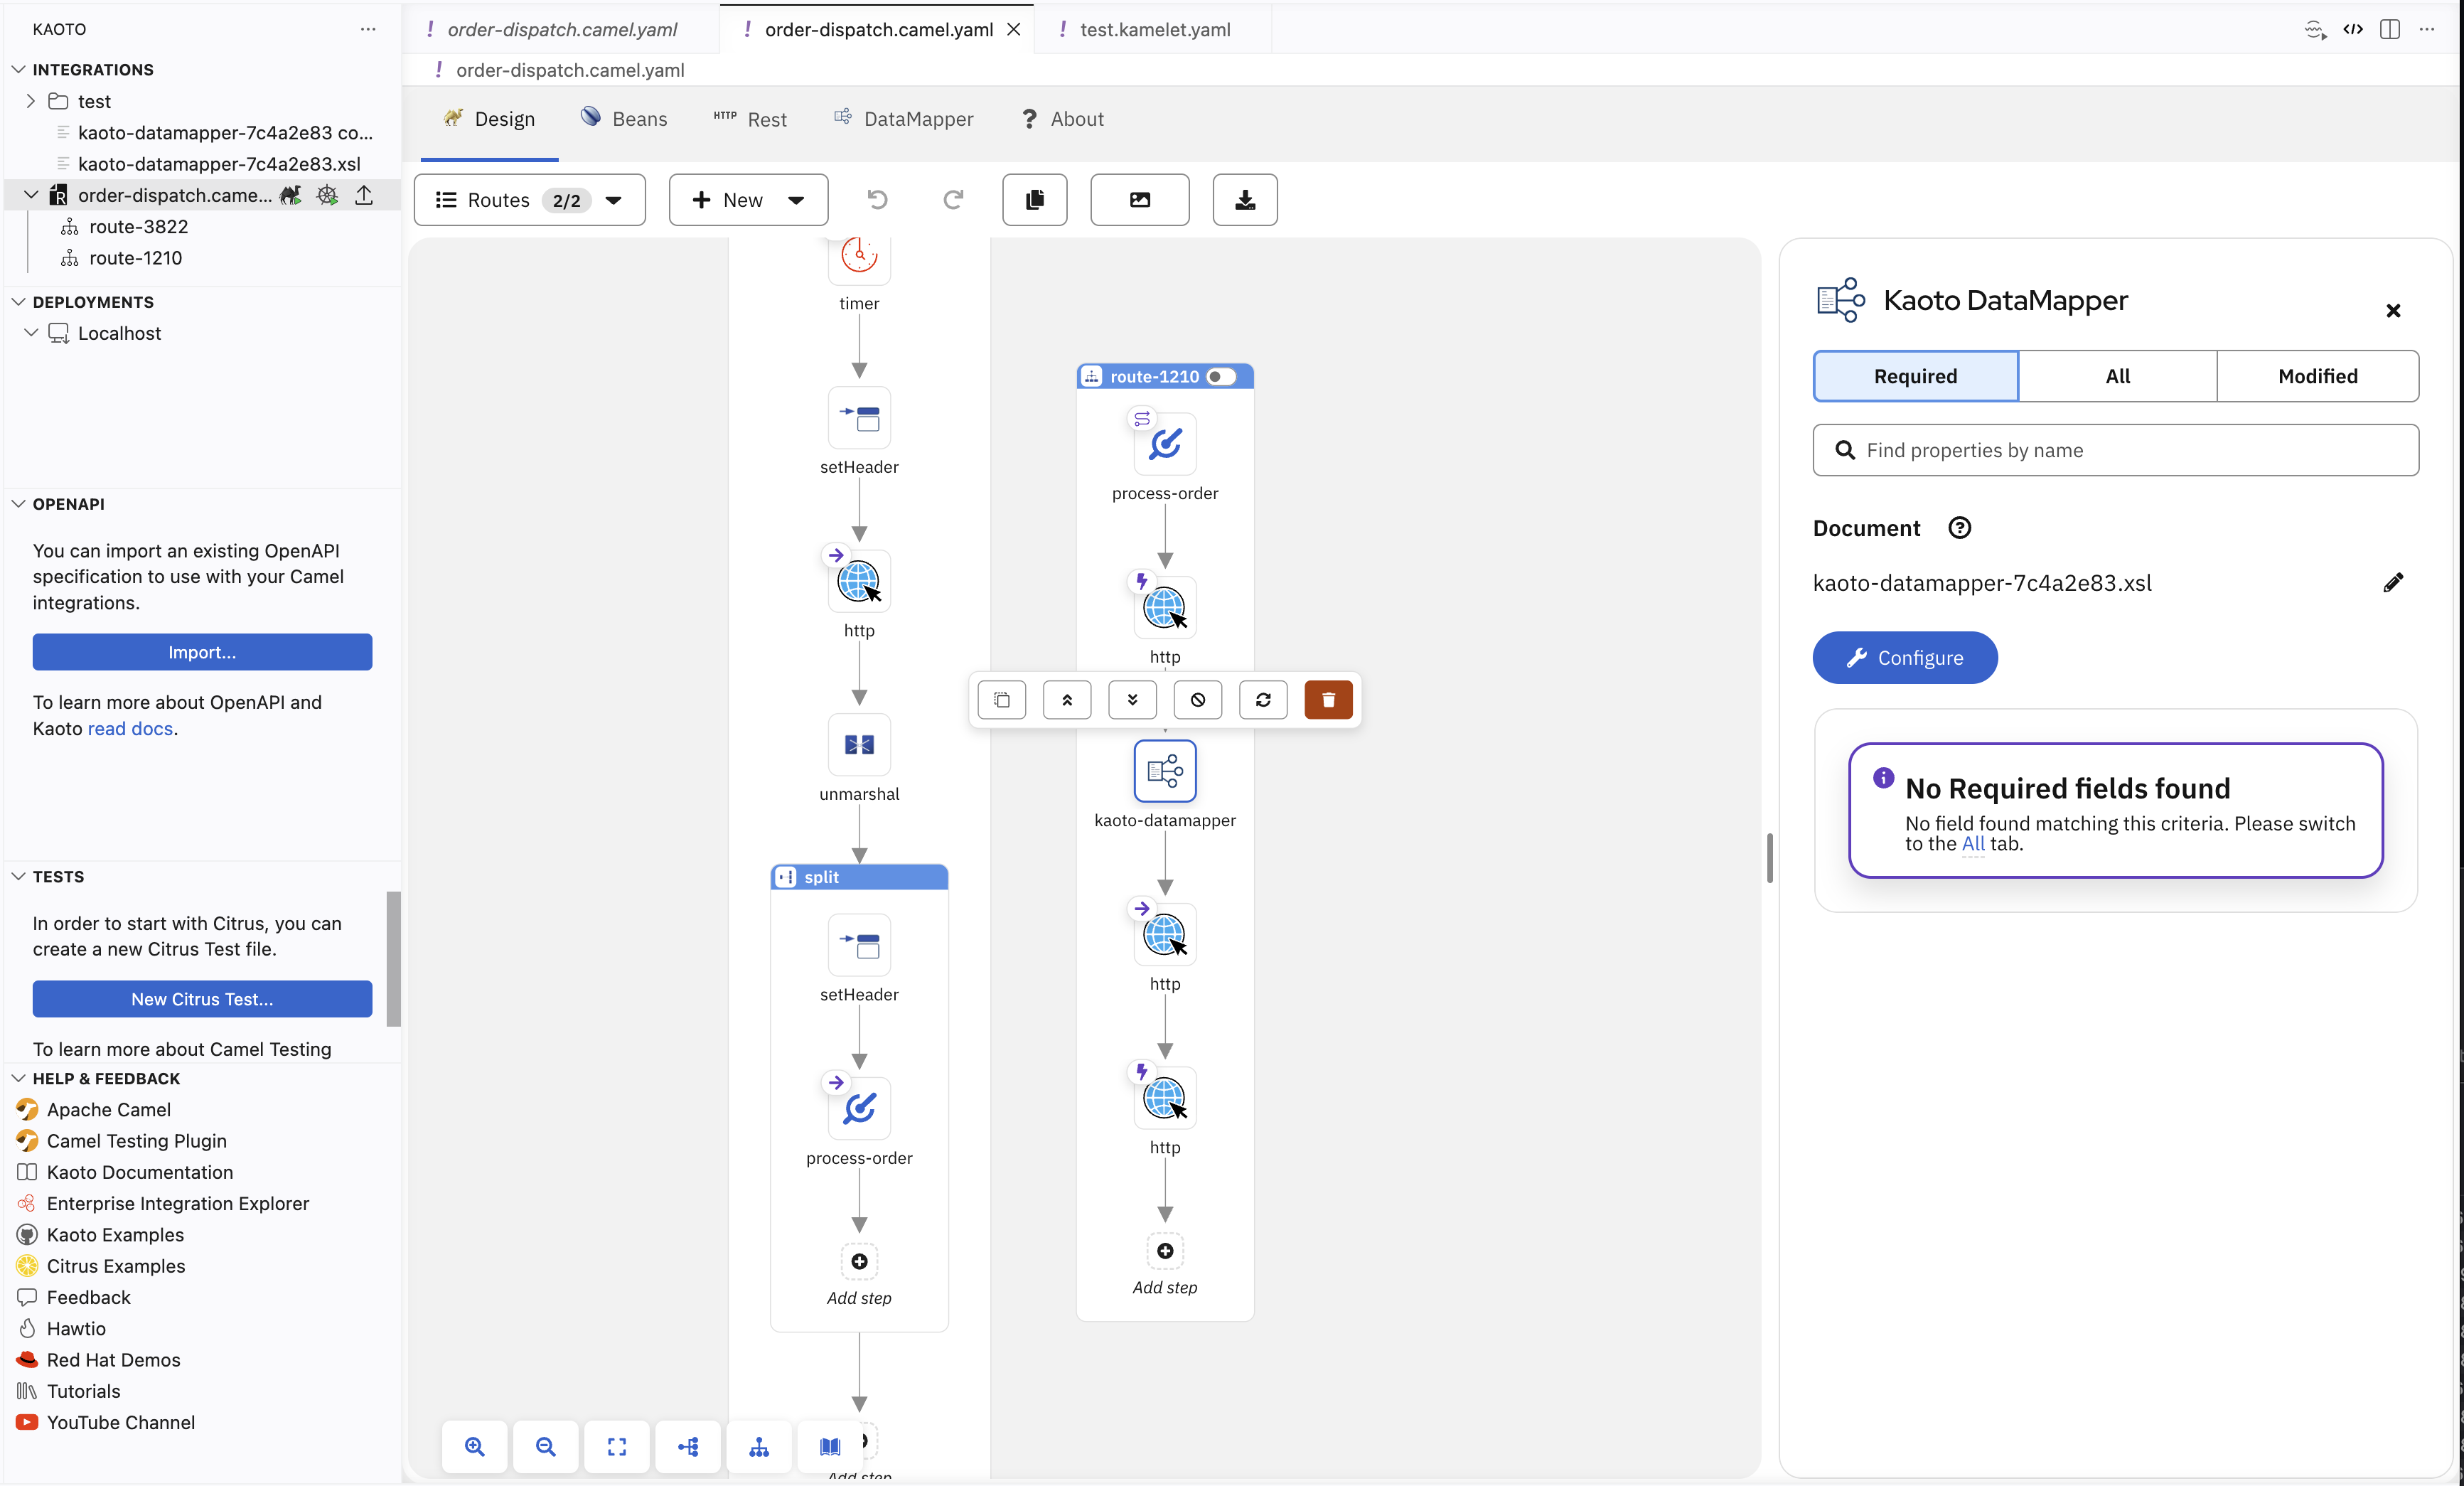
Task: Toggle the route-1210 enable switch
Action: [1221, 377]
